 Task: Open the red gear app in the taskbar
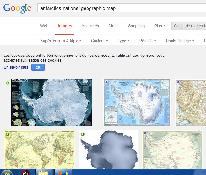pyautogui.click(x=26, y=173)
